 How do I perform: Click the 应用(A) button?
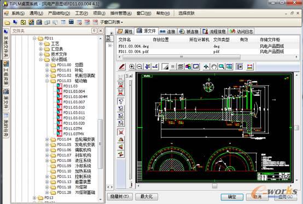285,197
